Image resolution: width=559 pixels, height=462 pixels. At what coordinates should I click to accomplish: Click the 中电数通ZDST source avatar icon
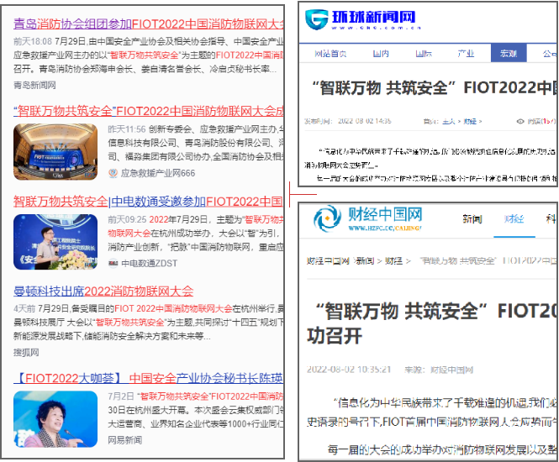[113, 263]
